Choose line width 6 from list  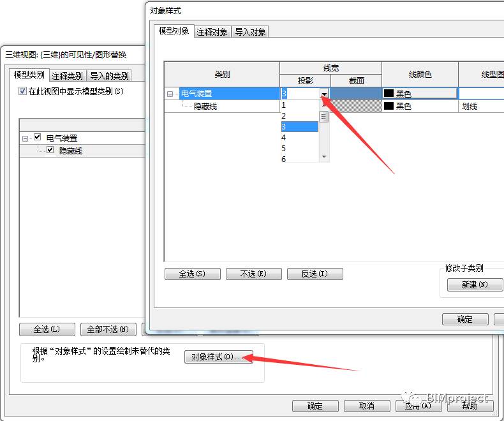(x=300, y=158)
